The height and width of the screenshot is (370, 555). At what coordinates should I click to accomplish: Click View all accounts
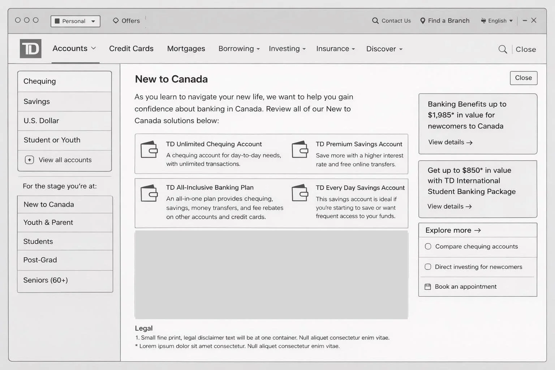65,160
